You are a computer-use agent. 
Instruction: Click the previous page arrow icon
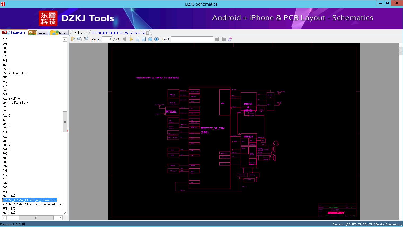(x=125, y=39)
